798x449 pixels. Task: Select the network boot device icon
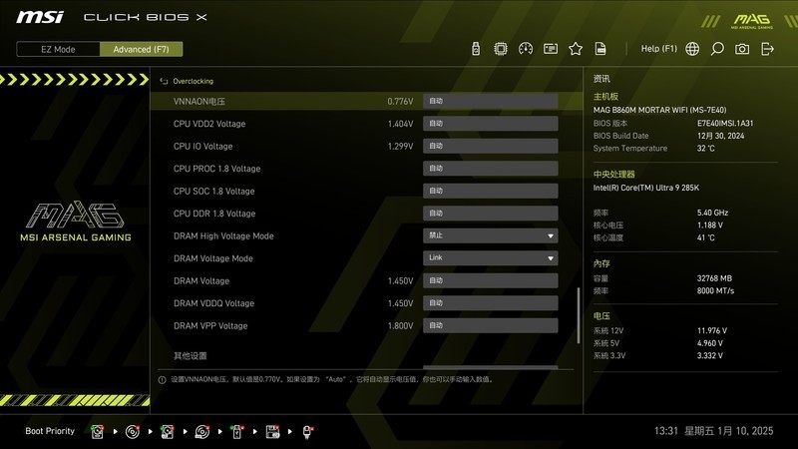307,432
